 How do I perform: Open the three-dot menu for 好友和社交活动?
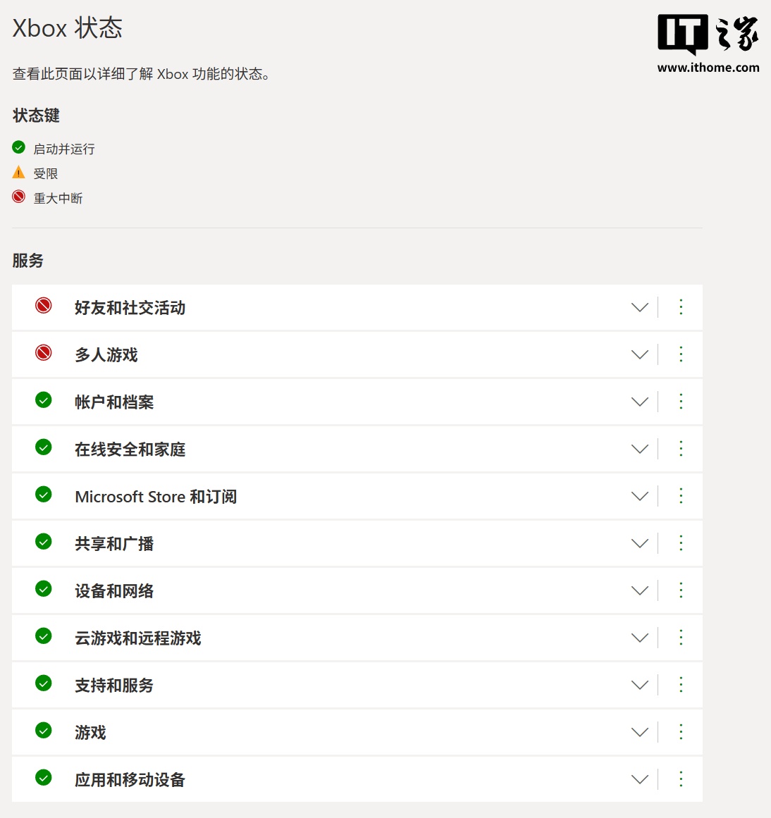click(x=681, y=307)
